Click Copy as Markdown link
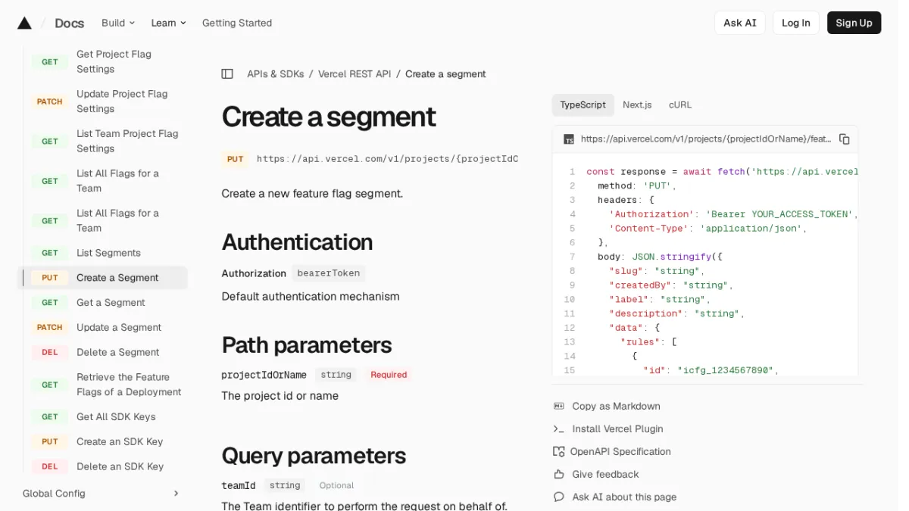 (x=616, y=407)
